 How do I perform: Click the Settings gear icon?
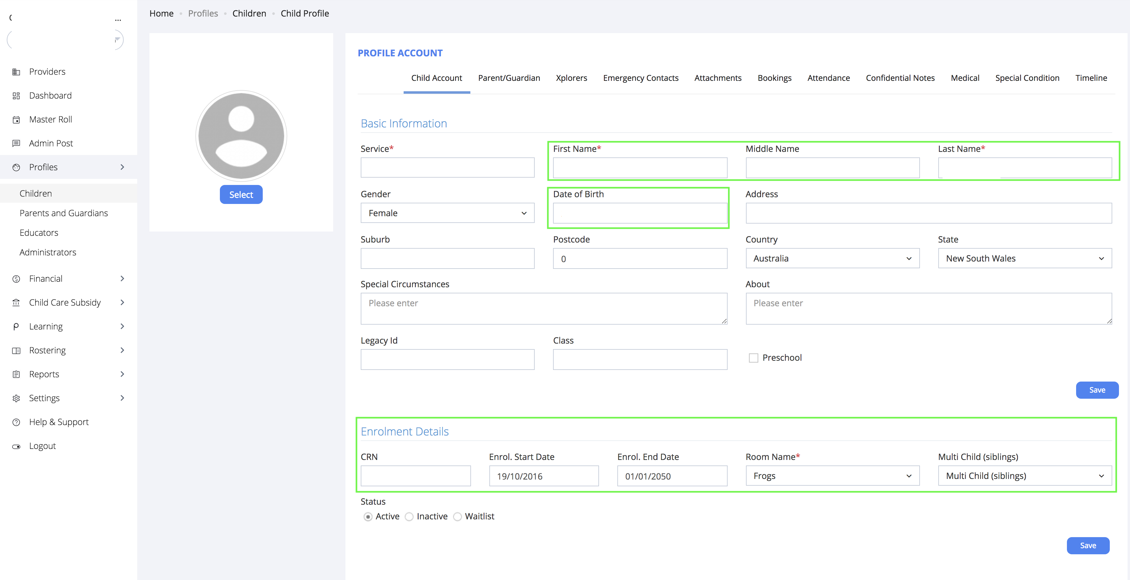click(x=16, y=398)
